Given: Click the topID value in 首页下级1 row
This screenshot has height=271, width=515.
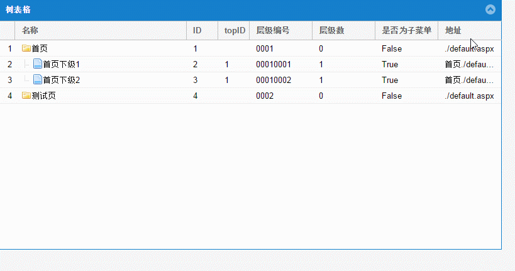Looking at the screenshot, I should tap(226, 64).
